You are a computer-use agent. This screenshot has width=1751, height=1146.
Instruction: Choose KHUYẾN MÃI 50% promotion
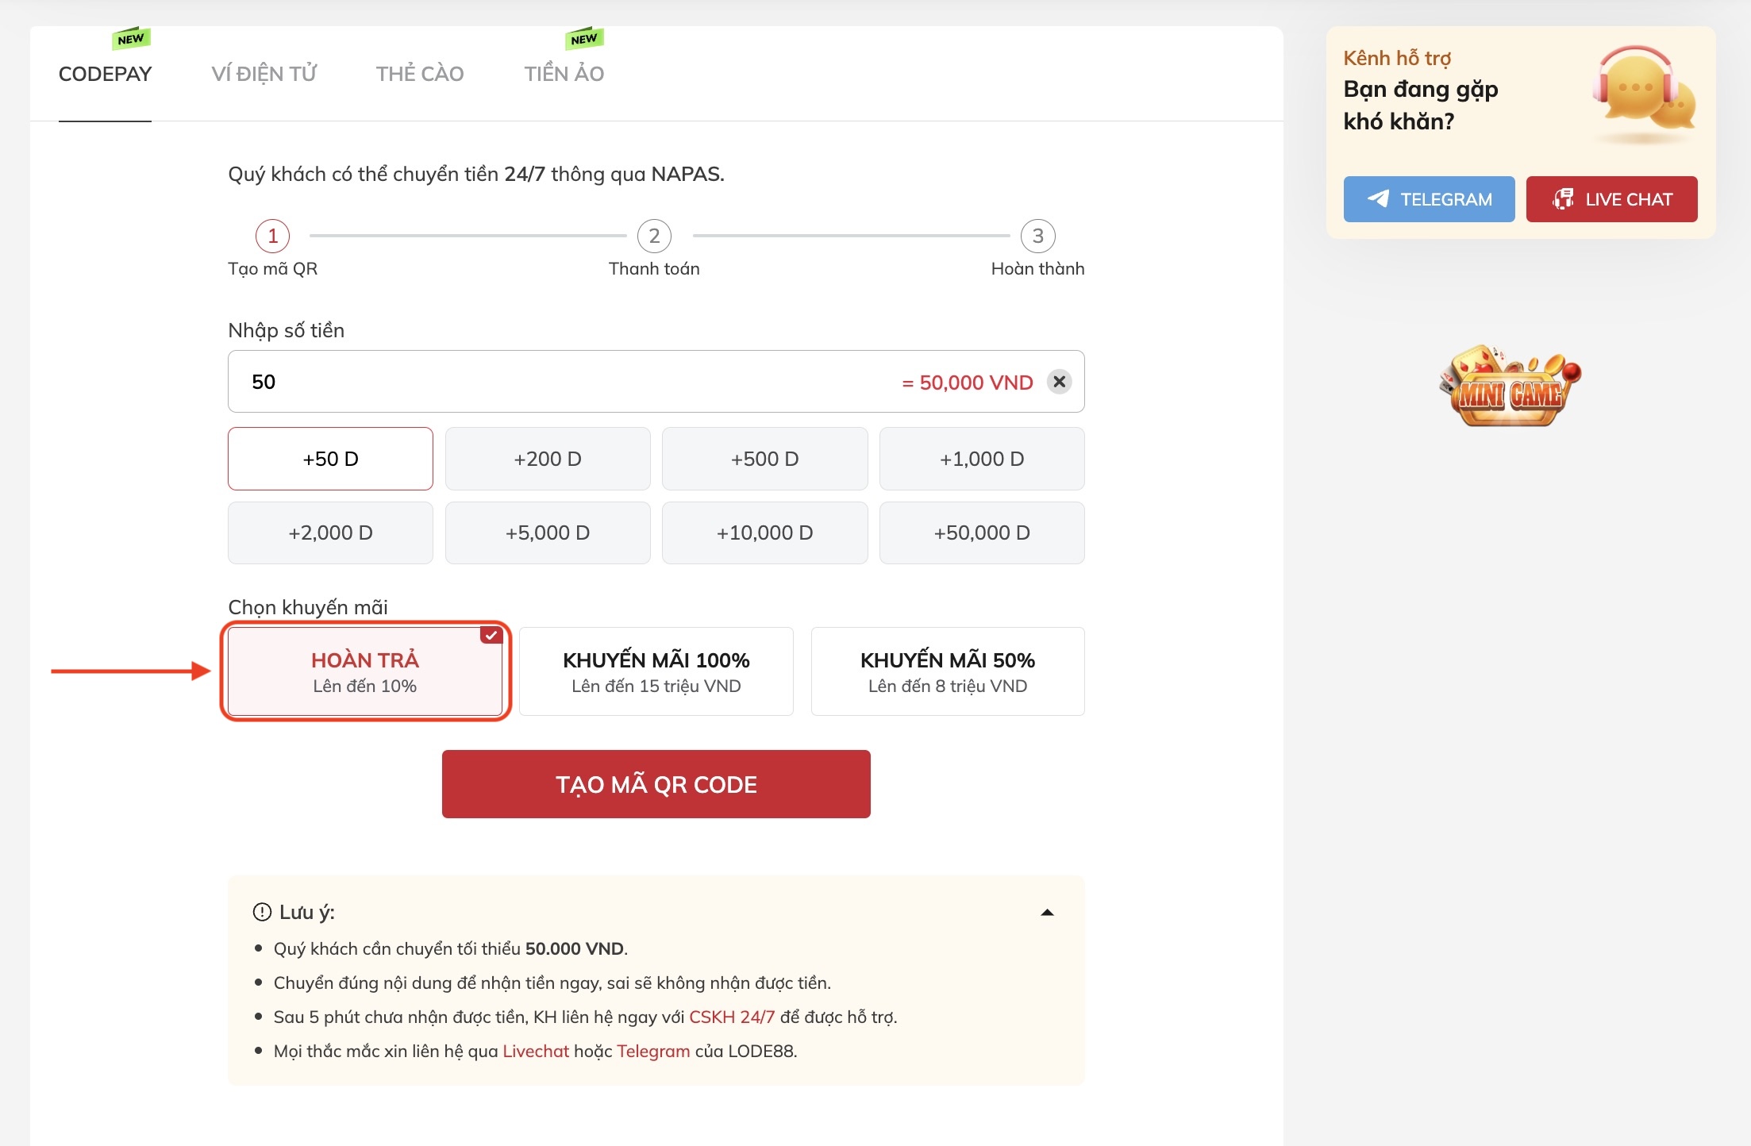[x=947, y=671]
